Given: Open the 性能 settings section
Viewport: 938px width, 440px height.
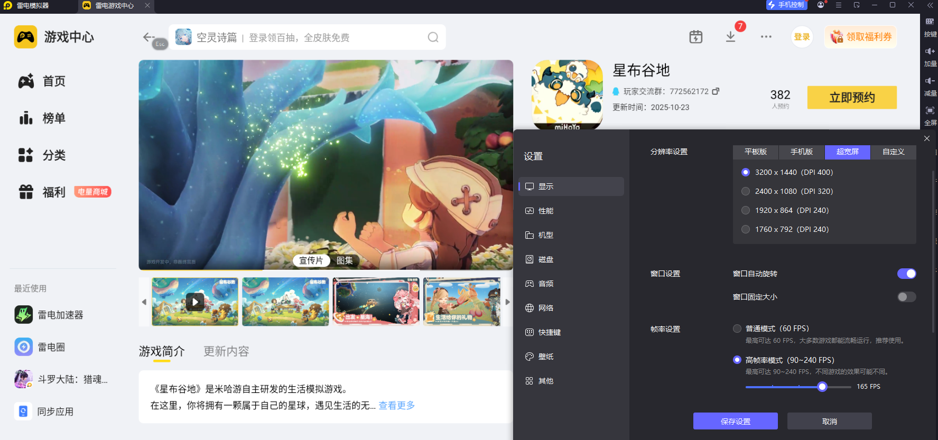Looking at the screenshot, I should coord(571,211).
